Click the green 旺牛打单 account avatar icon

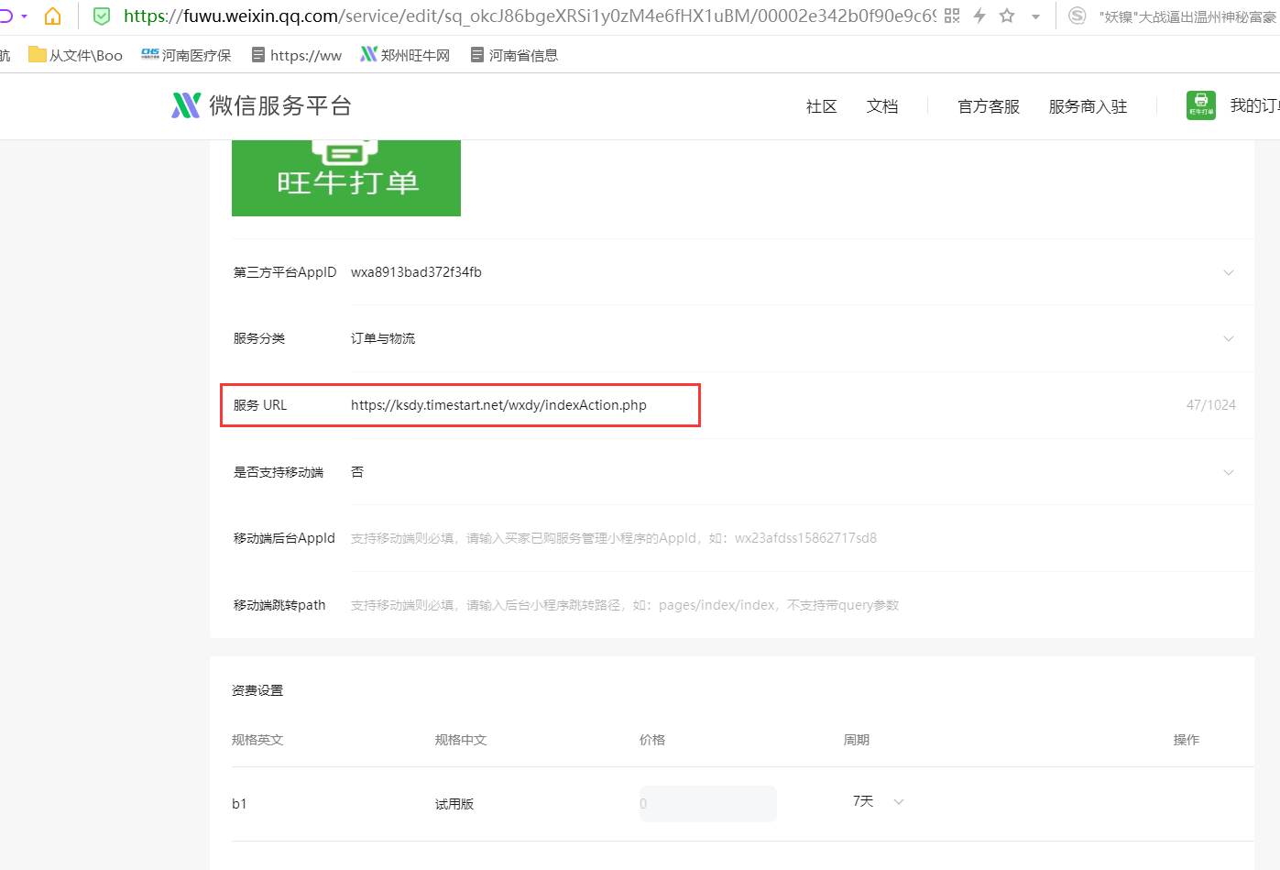pyautogui.click(x=1201, y=105)
